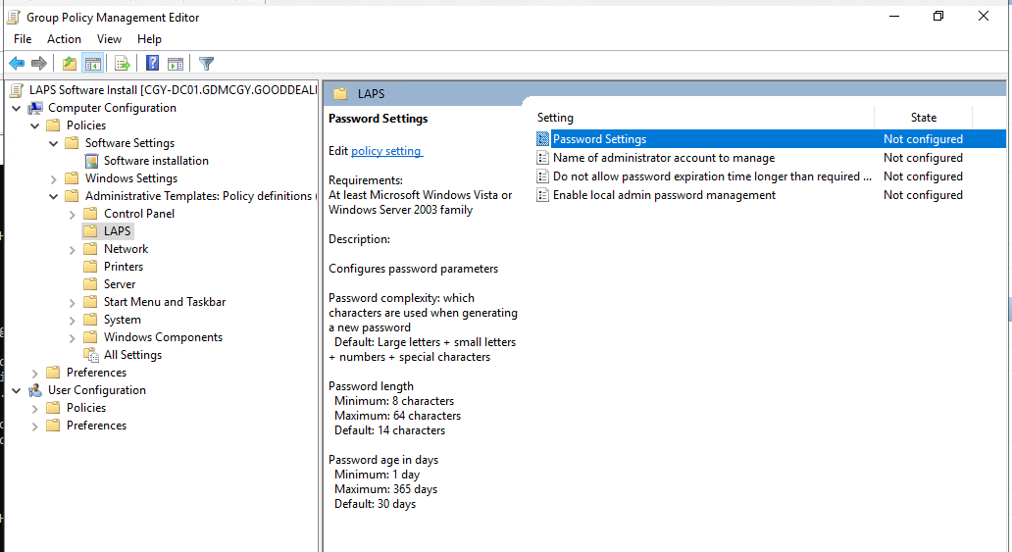Click the Up one level folder icon
Image resolution: width=1012 pixels, height=552 pixels.
(x=69, y=64)
